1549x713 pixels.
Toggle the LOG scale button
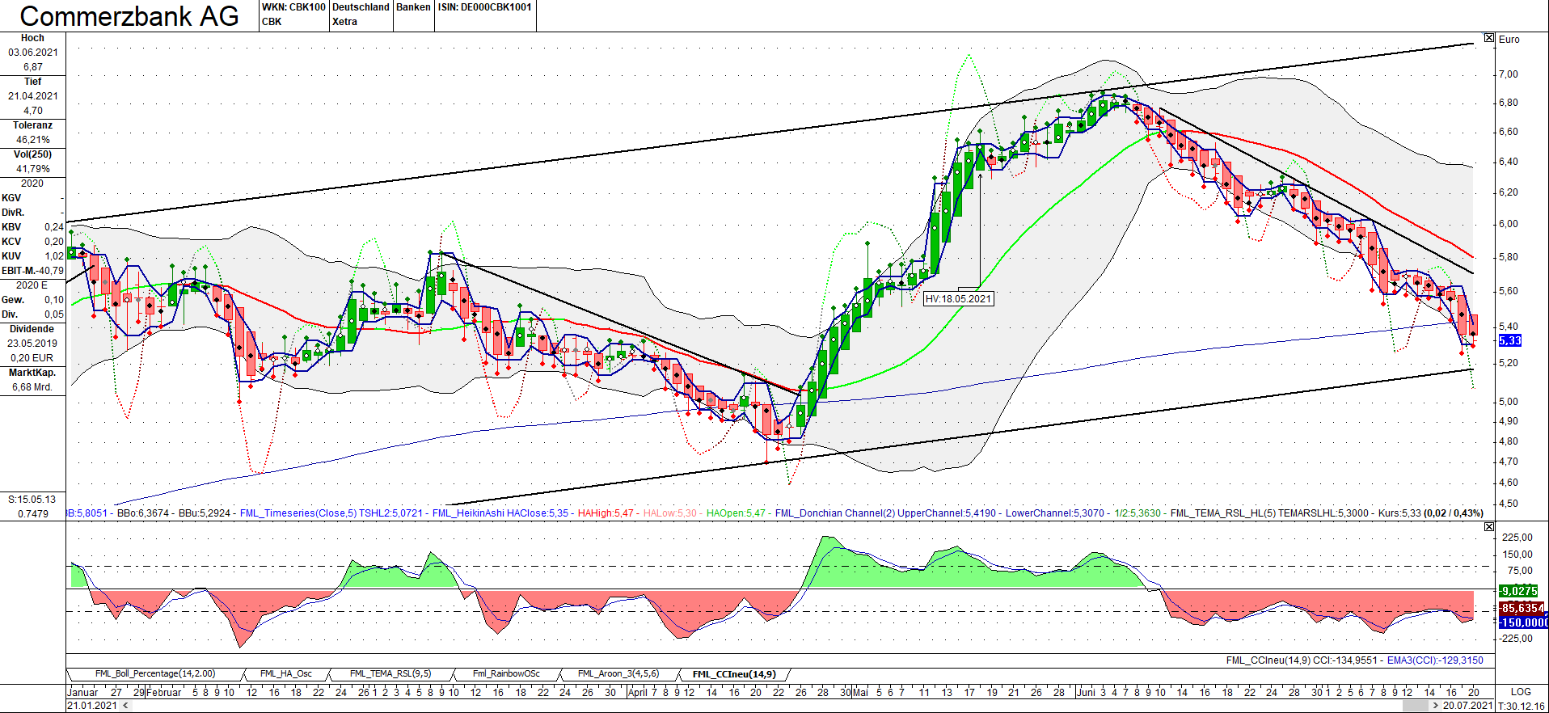(x=1521, y=692)
